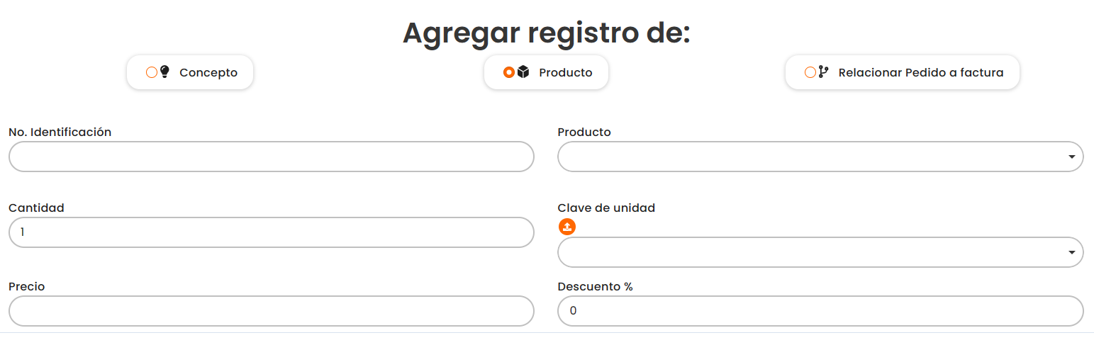This screenshot has width=1094, height=345.
Task: Select the Relacionar Pedido a factura radio
Action: (810, 72)
